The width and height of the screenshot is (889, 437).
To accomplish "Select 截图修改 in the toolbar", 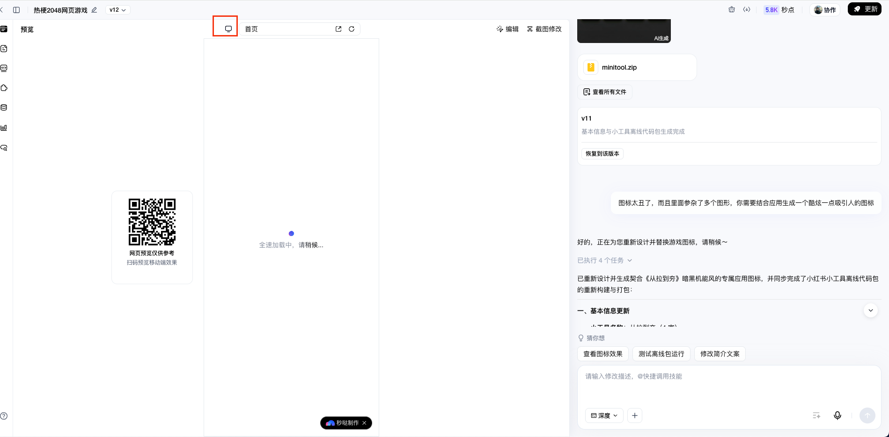I will coord(544,29).
